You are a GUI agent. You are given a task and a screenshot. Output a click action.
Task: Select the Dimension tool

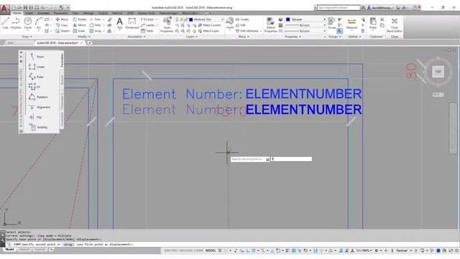(x=132, y=23)
